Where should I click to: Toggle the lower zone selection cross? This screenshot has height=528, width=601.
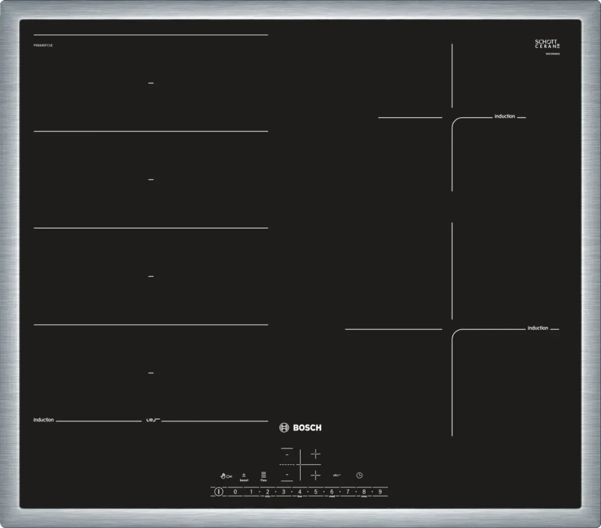point(316,475)
